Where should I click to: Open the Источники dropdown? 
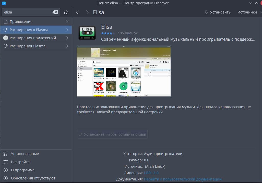click(249, 12)
